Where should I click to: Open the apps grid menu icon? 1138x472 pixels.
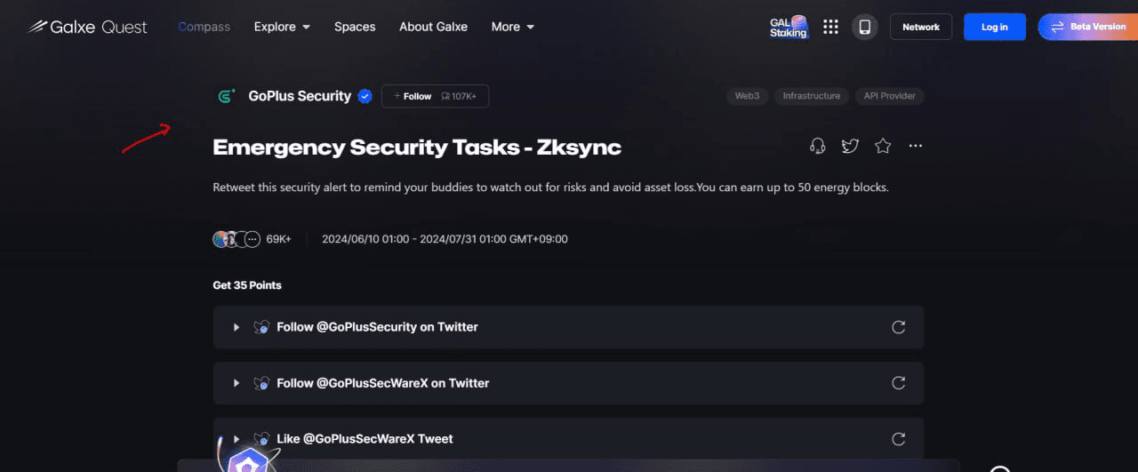[x=830, y=27]
